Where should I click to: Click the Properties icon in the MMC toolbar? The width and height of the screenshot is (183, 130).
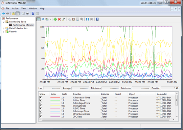(x=23, y=13)
